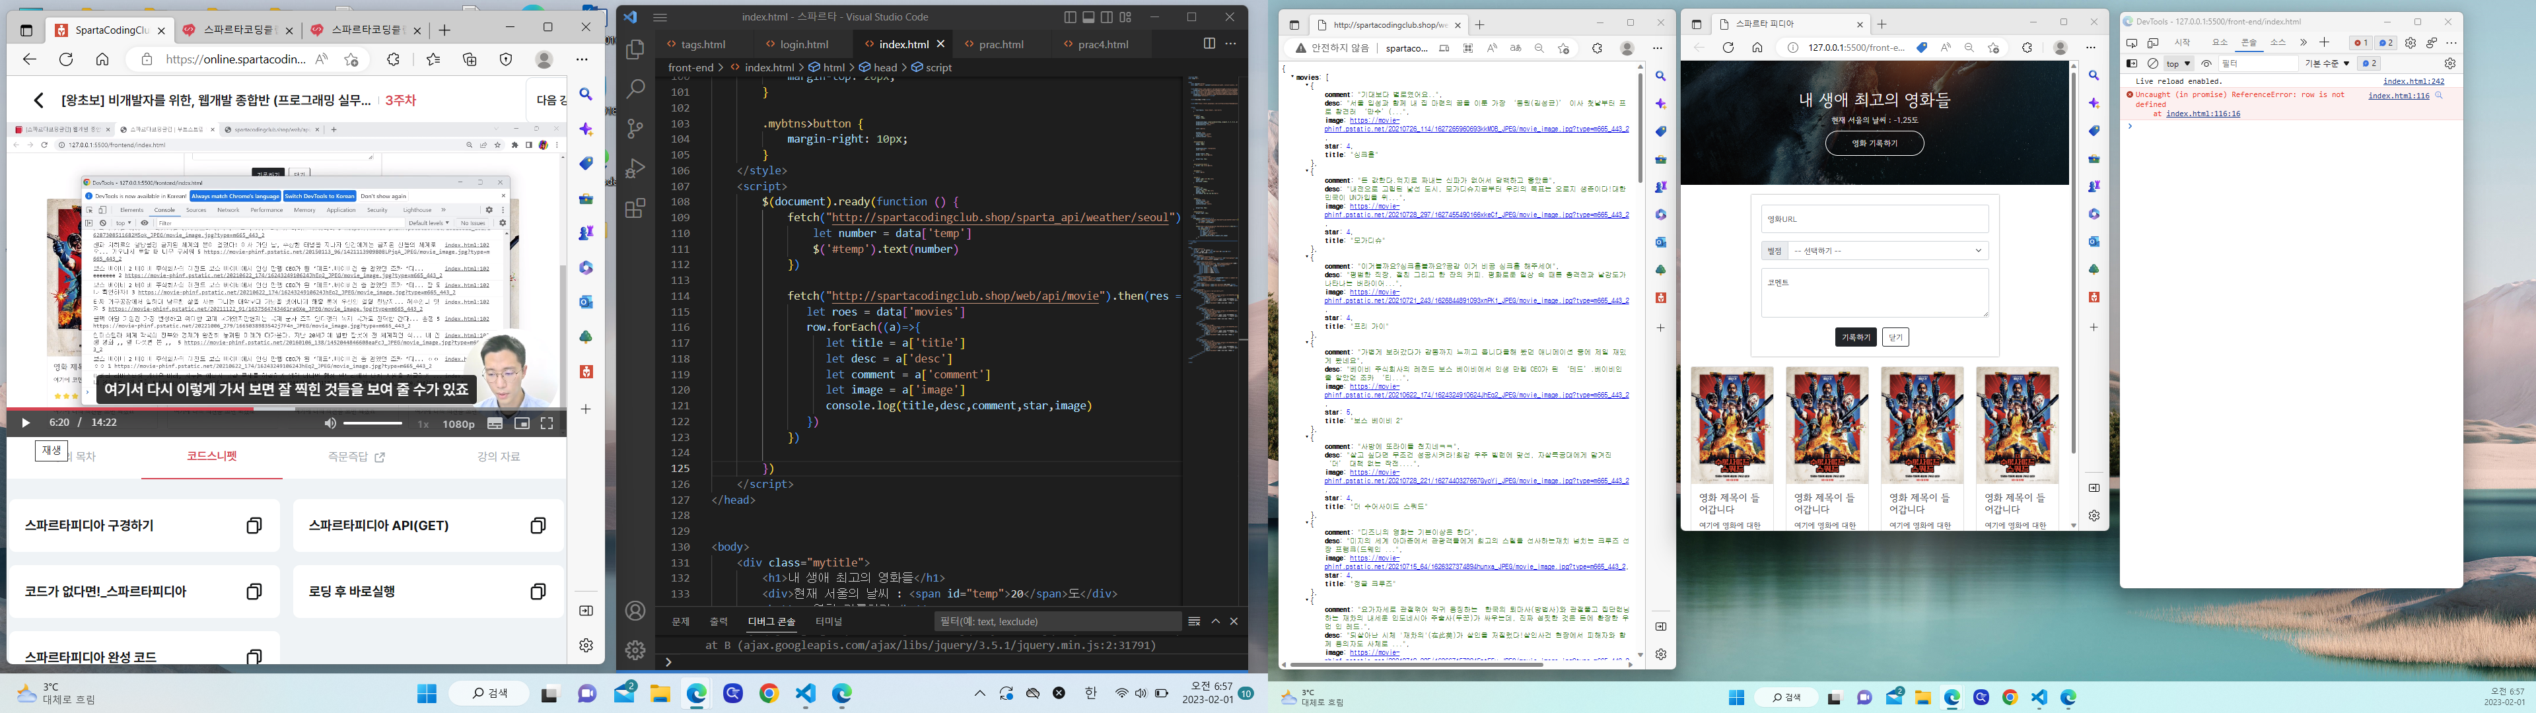Open the 강의 자료 tab
The height and width of the screenshot is (713, 2536).
(498, 457)
